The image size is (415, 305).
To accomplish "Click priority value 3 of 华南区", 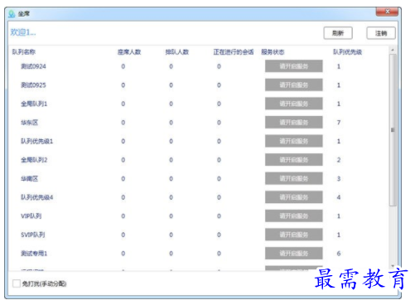I will (x=339, y=178).
